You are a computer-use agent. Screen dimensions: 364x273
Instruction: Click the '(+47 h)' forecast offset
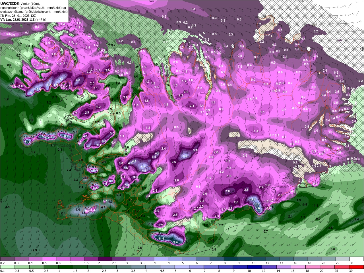coord(41,20)
